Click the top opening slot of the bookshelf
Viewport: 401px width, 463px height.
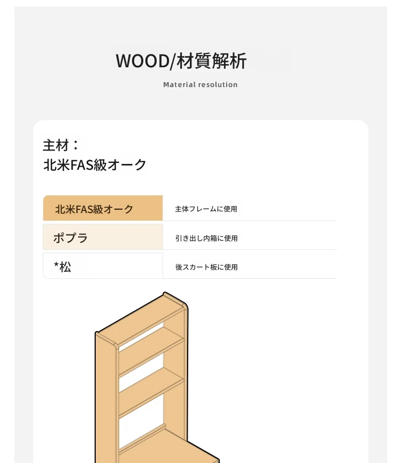point(141,336)
